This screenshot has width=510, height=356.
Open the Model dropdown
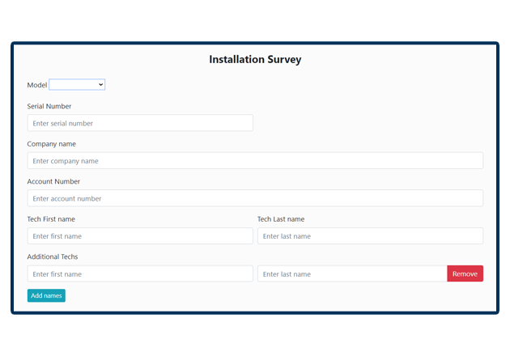pos(76,85)
